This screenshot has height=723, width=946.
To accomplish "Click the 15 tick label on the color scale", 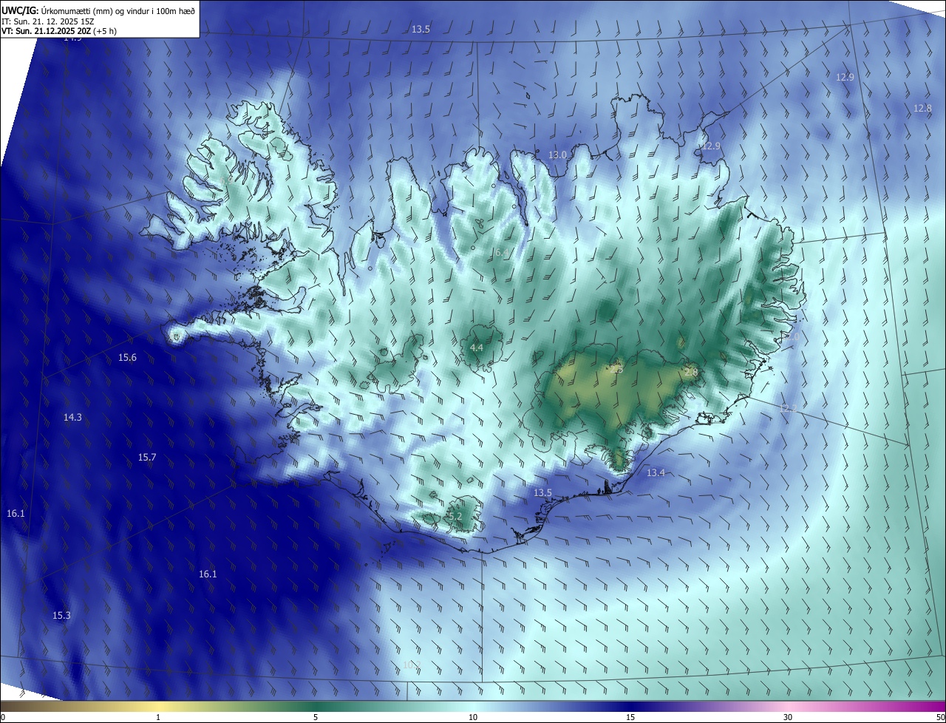I will [630, 717].
